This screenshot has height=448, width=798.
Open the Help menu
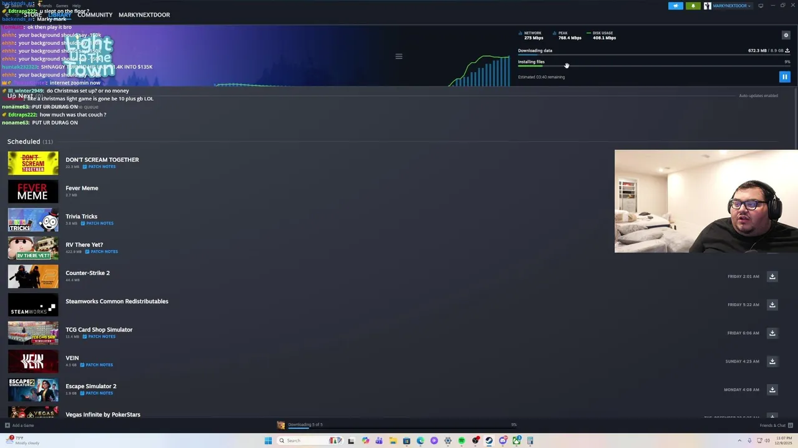pyautogui.click(x=76, y=6)
